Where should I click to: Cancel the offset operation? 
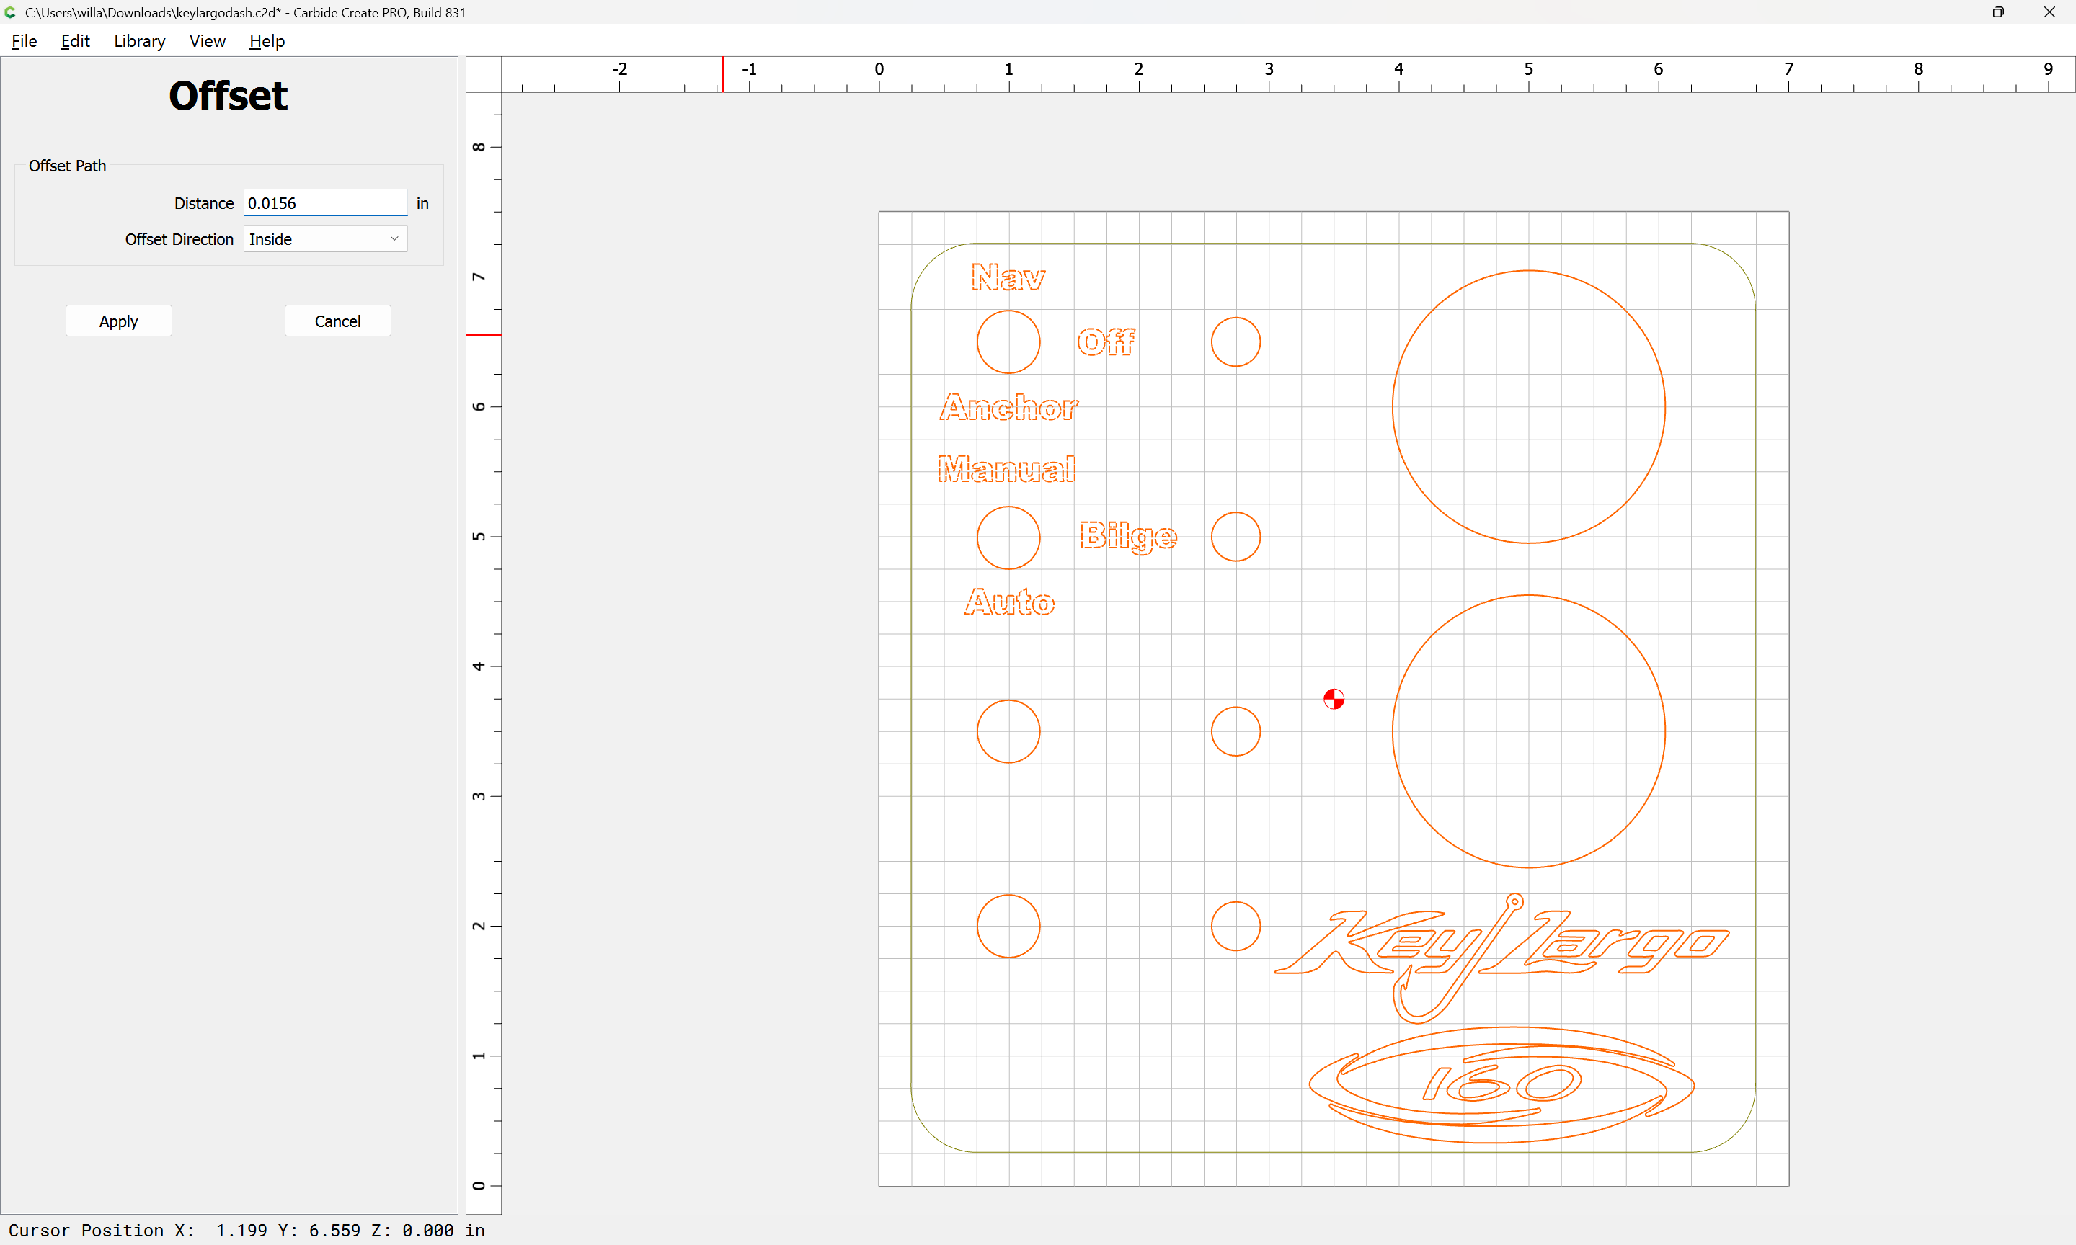337,321
